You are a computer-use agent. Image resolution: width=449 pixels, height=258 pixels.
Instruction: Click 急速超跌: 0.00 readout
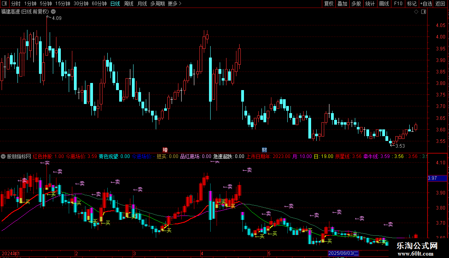[x=228, y=156]
